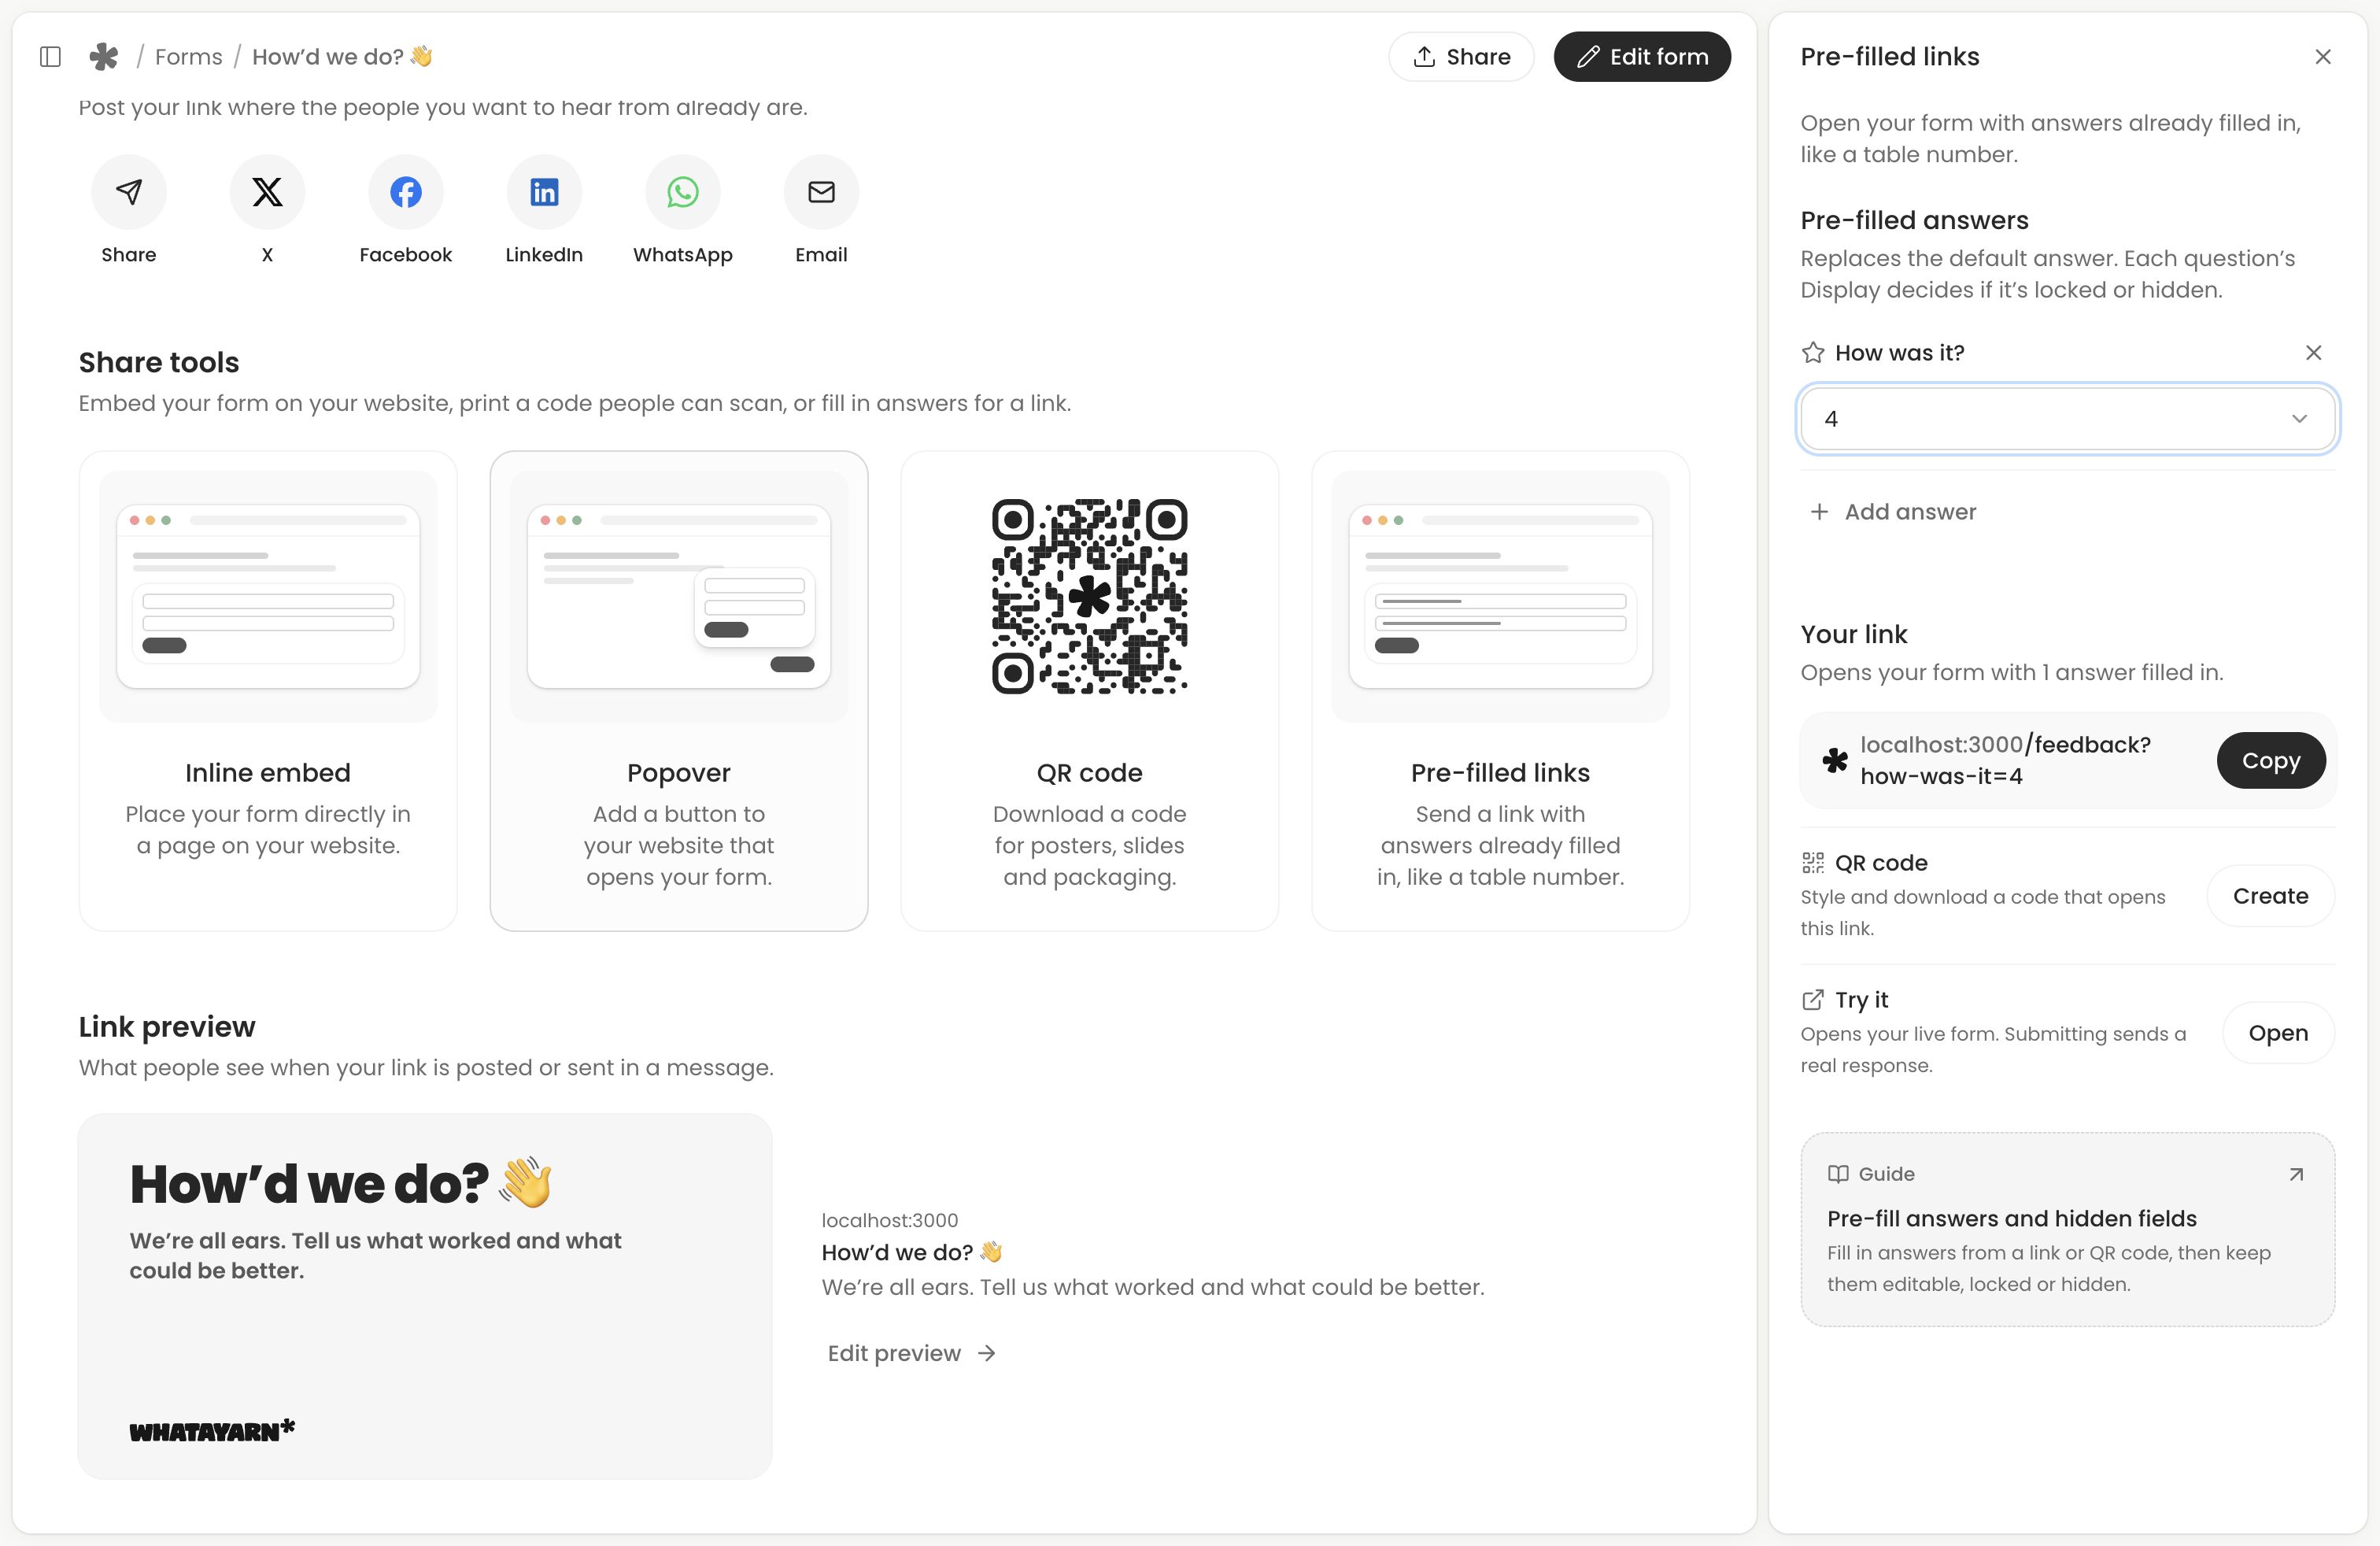The image size is (2380, 1546).
Task: Open the Popover share tool card
Action: (679, 691)
